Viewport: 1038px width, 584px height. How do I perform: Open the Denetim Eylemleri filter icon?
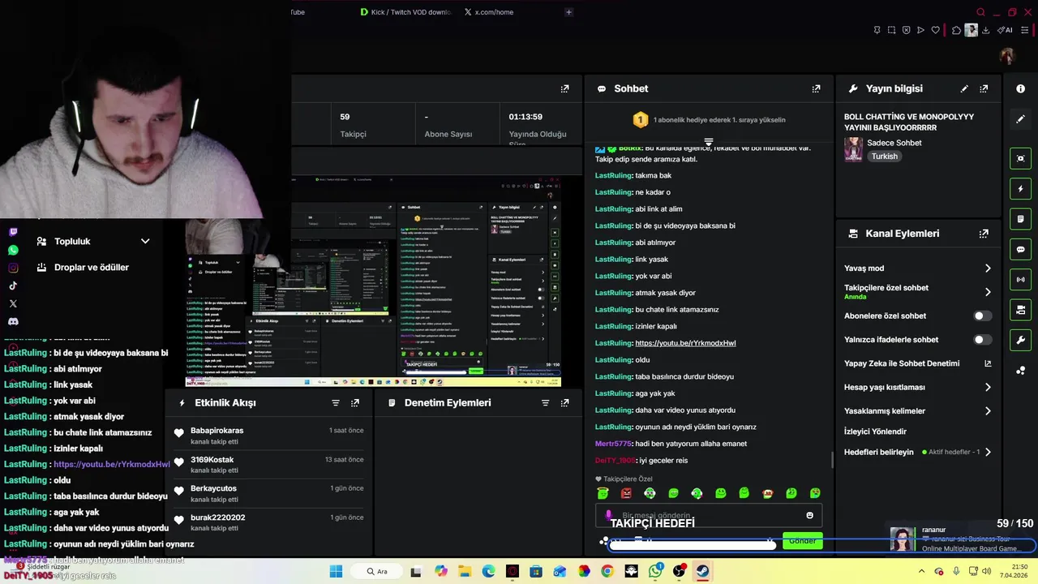point(545,402)
